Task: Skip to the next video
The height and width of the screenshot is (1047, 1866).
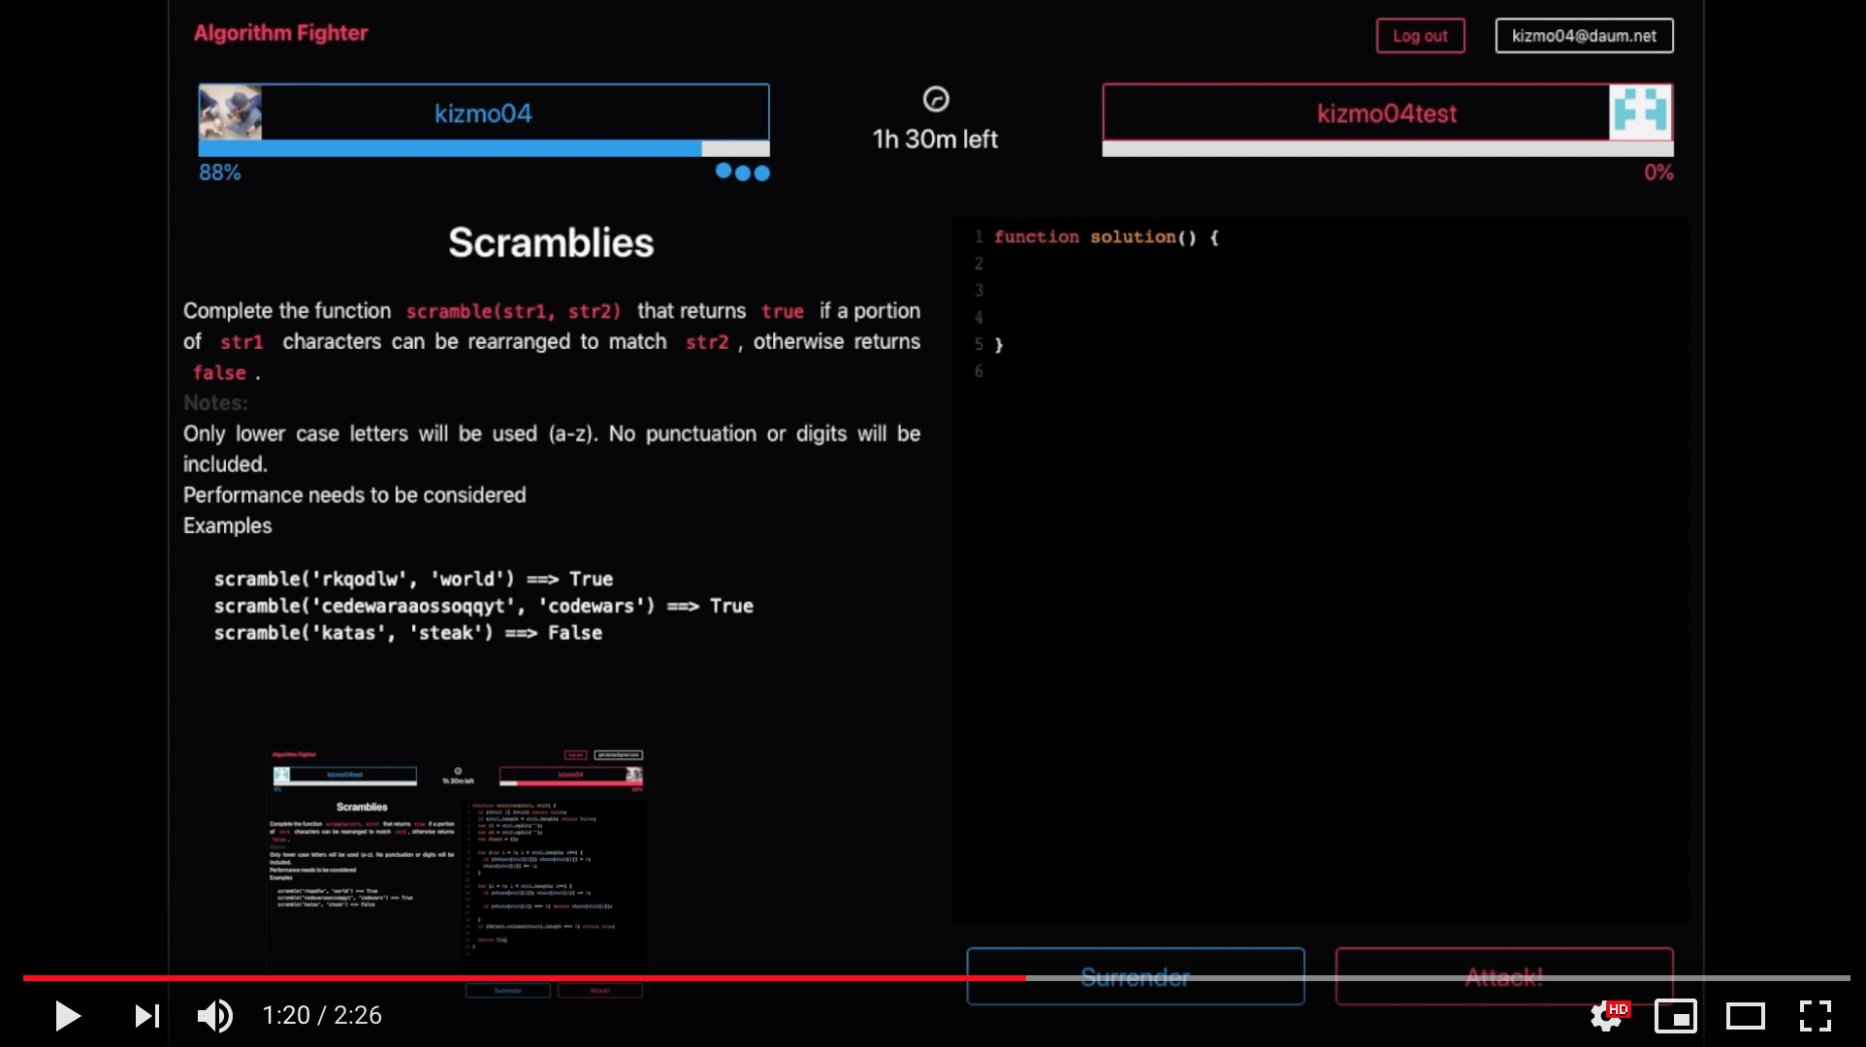Action: 146,1015
